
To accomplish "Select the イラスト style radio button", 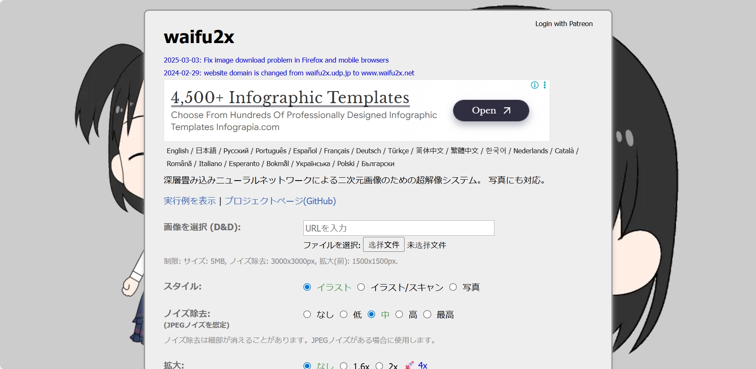I will point(307,287).
